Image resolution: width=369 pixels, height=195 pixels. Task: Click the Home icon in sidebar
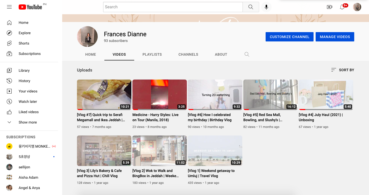pos(9,23)
